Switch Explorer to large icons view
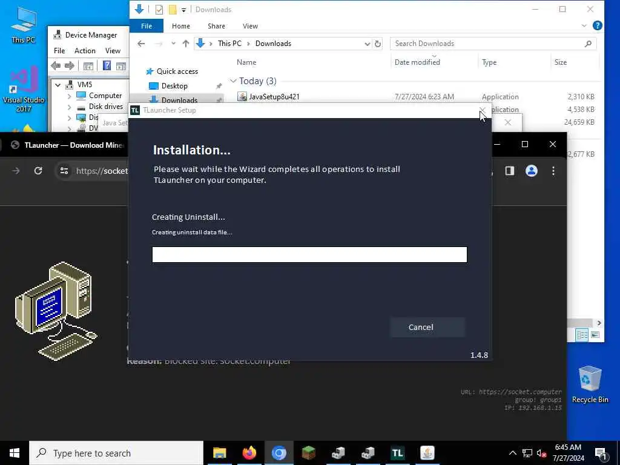Image resolution: width=620 pixels, height=465 pixels. tap(595, 335)
